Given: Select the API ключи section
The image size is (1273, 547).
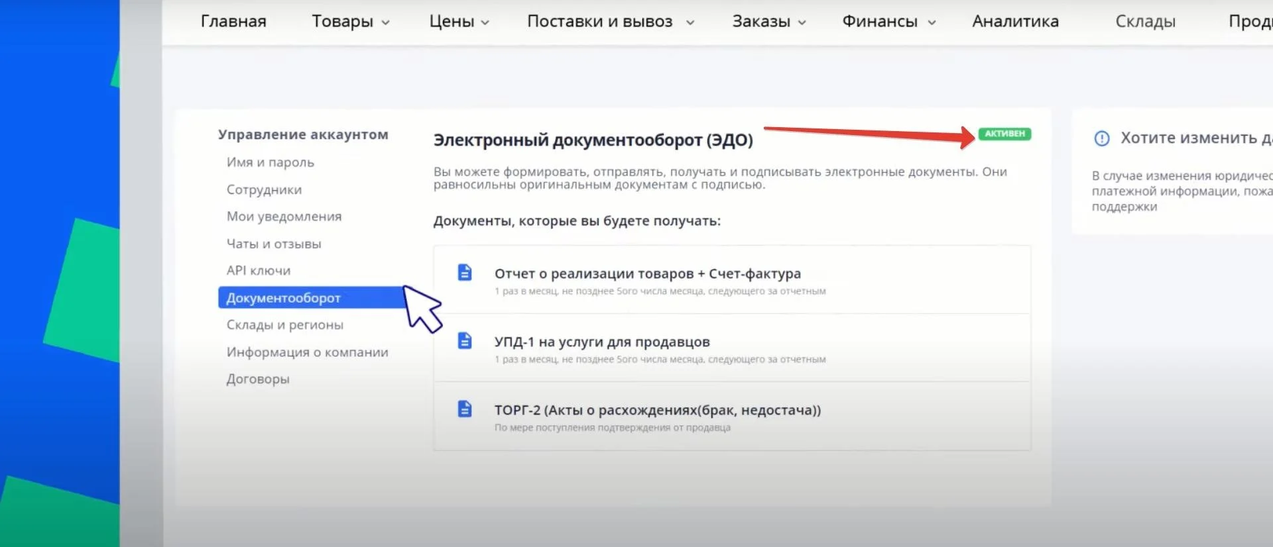Looking at the screenshot, I should click(x=259, y=270).
